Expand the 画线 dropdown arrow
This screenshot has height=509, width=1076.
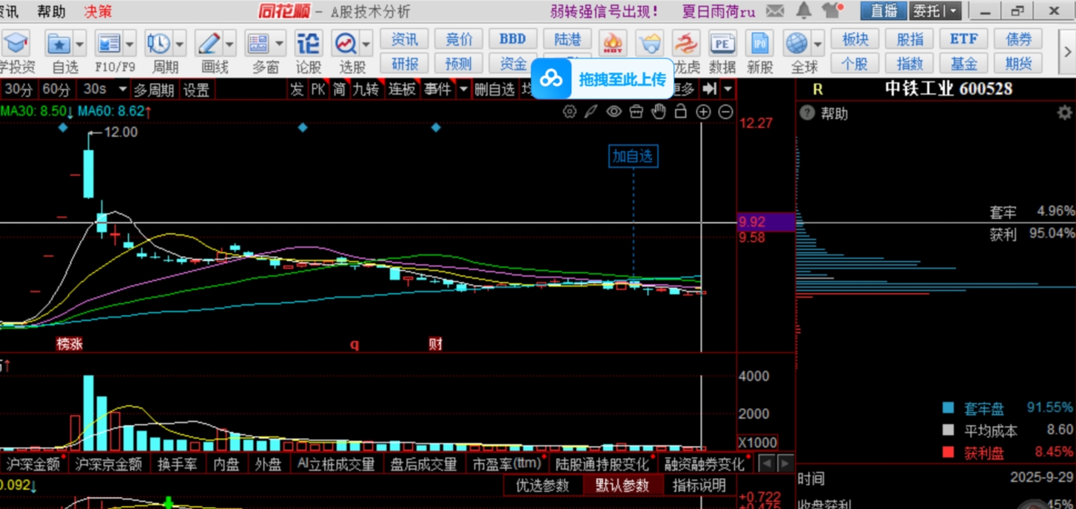click(229, 44)
